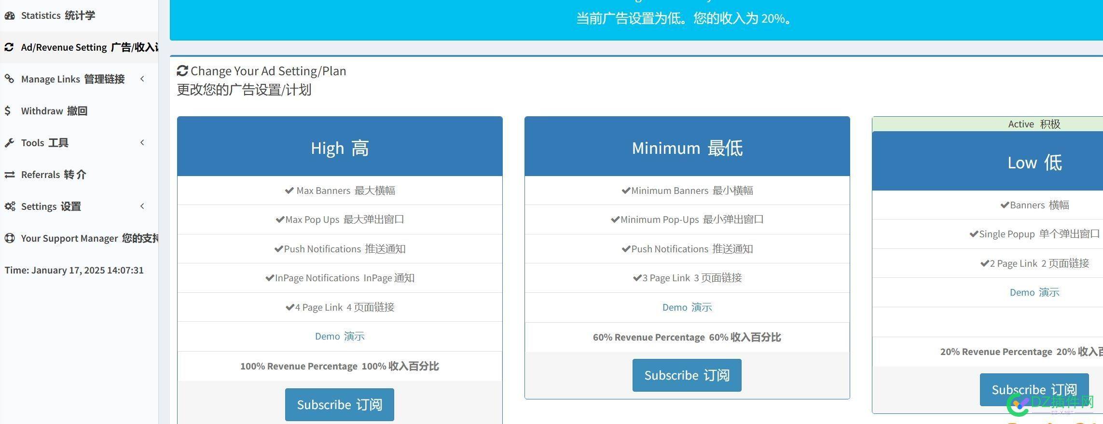This screenshot has height=424, width=1103.
Task: Open Your Support Manager menu item
Action: click(79, 238)
